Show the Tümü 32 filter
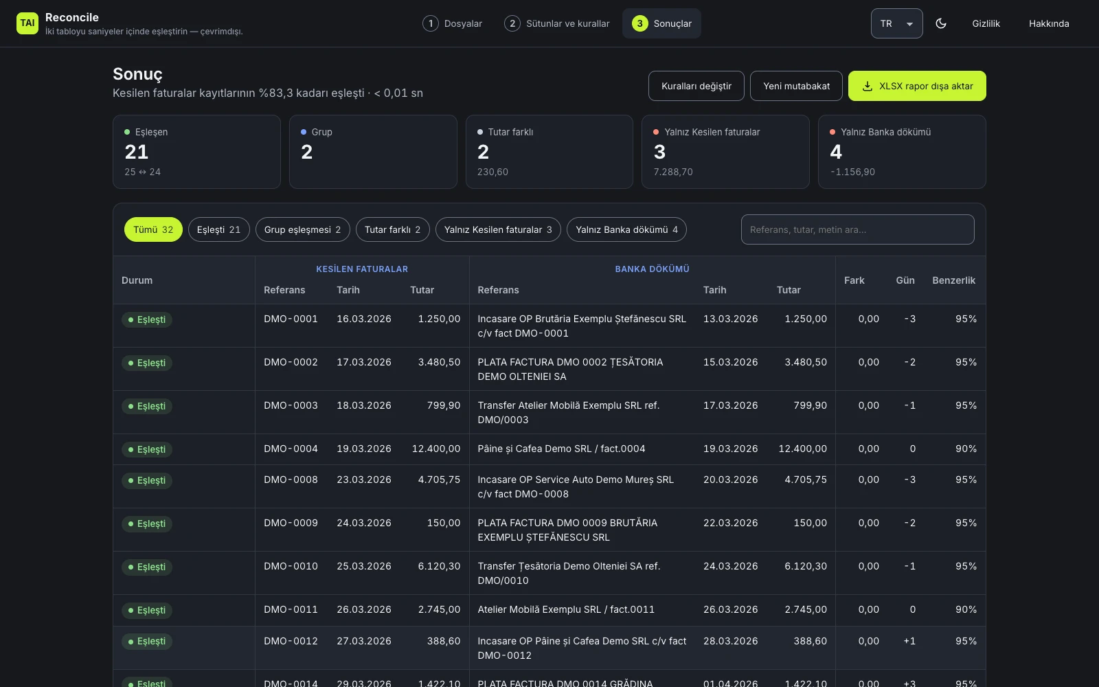The width and height of the screenshot is (1099, 687). [153, 229]
